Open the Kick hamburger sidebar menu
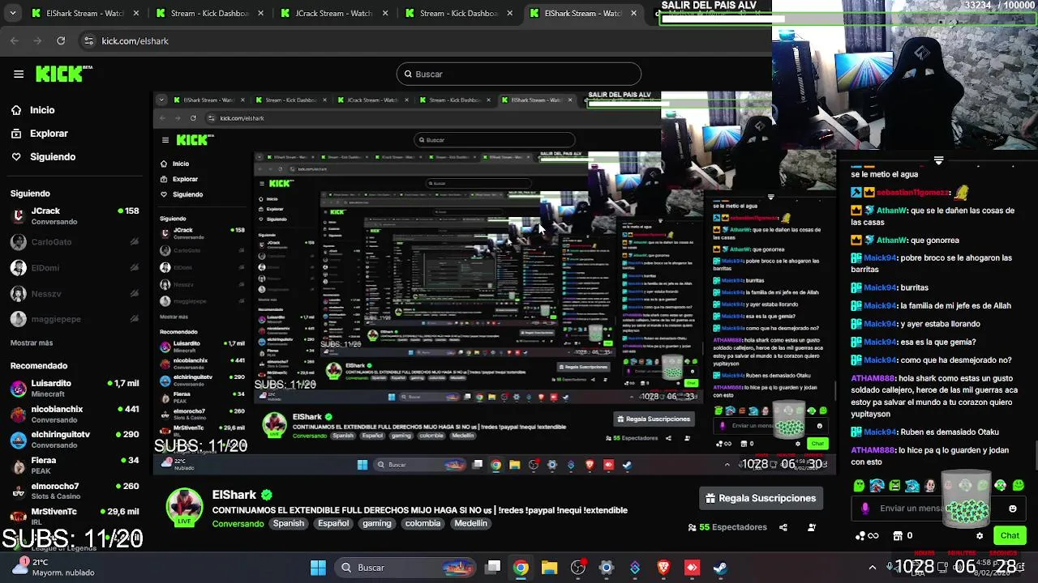 19,74
